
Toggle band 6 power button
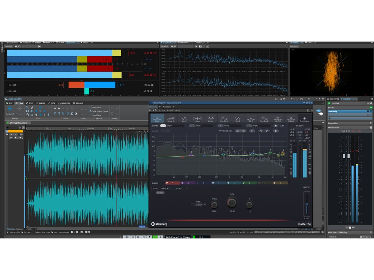pyautogui.click(x=244, y=183)
